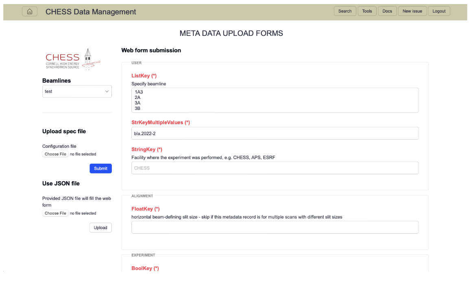471x285 pixels.
Task: Select beamline 3A in the list
Action: pyautogui.click(x=137, y=103)
